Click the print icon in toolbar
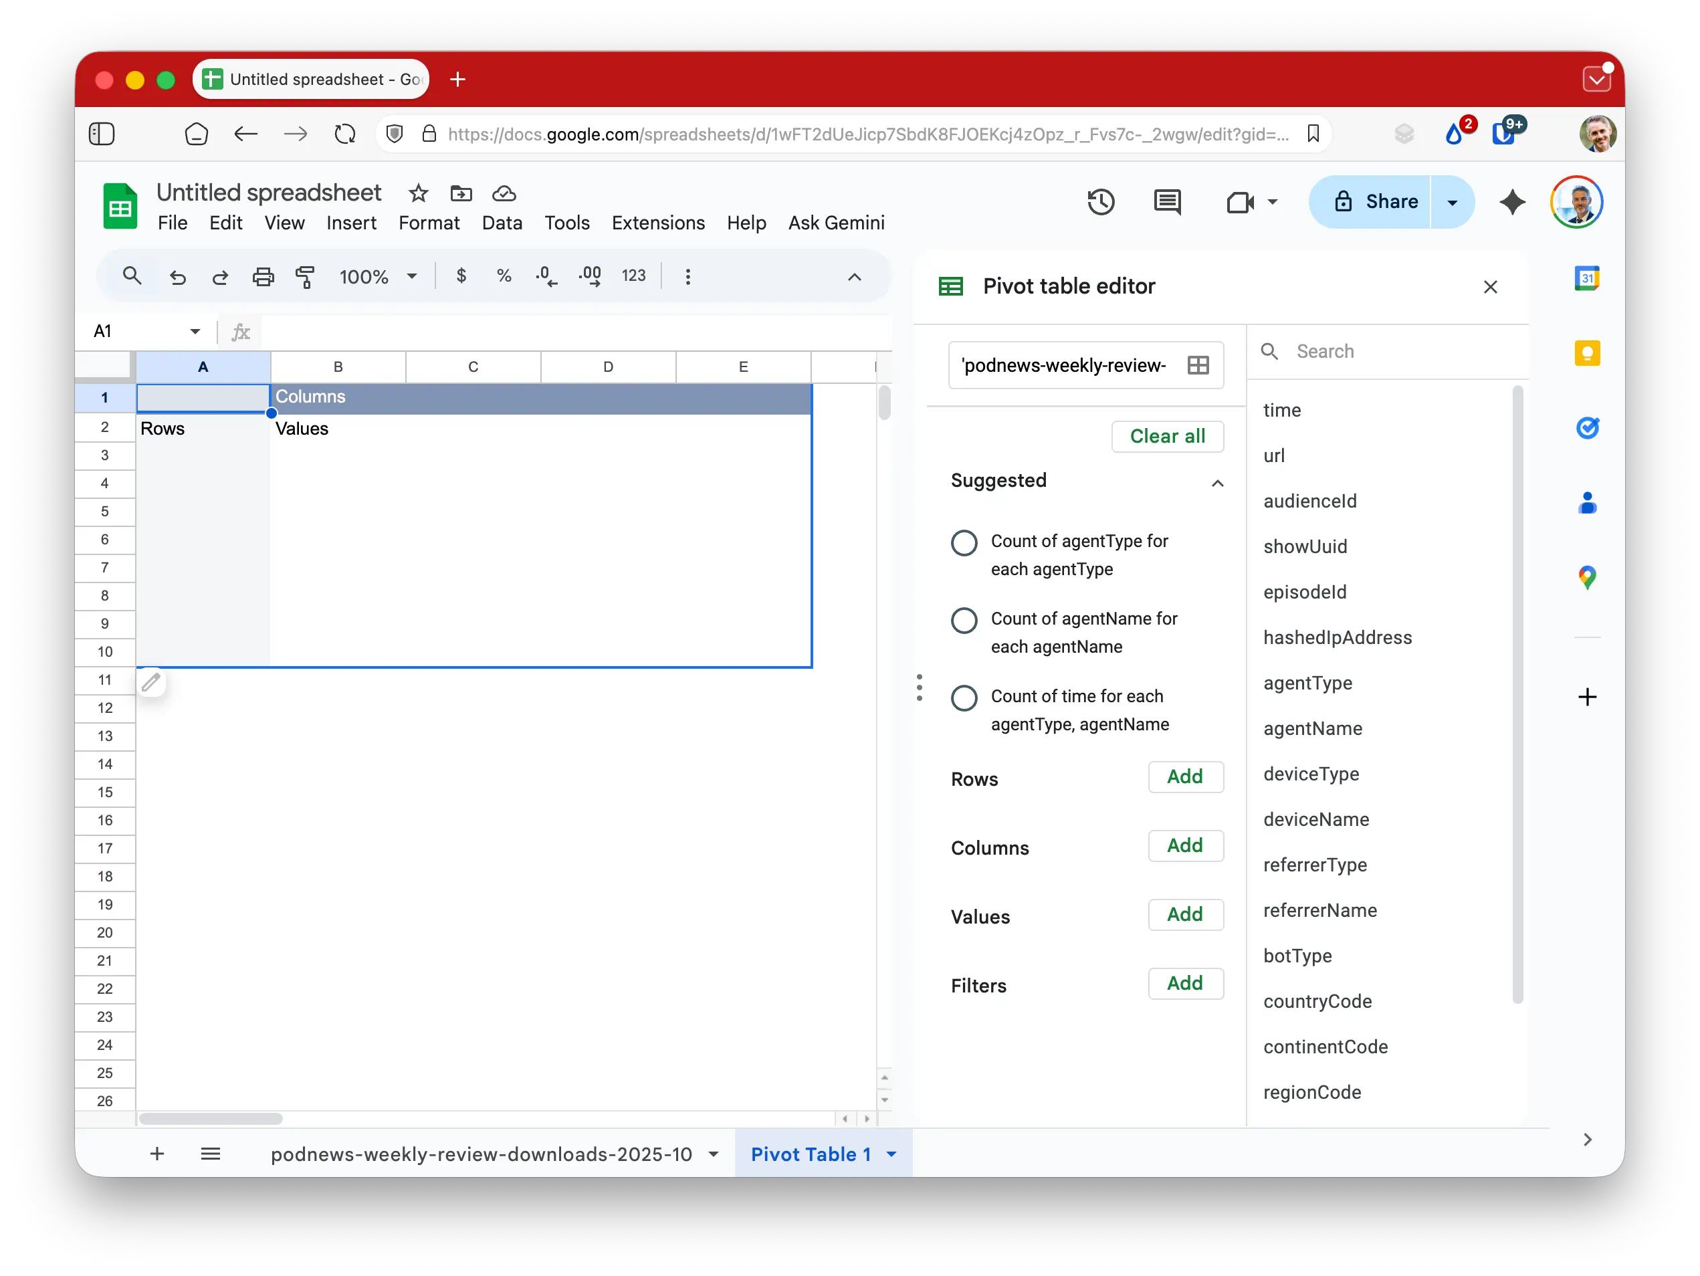Image resolution: width=1700 pixels, height=1276 pixels. [x=263, y=277]
